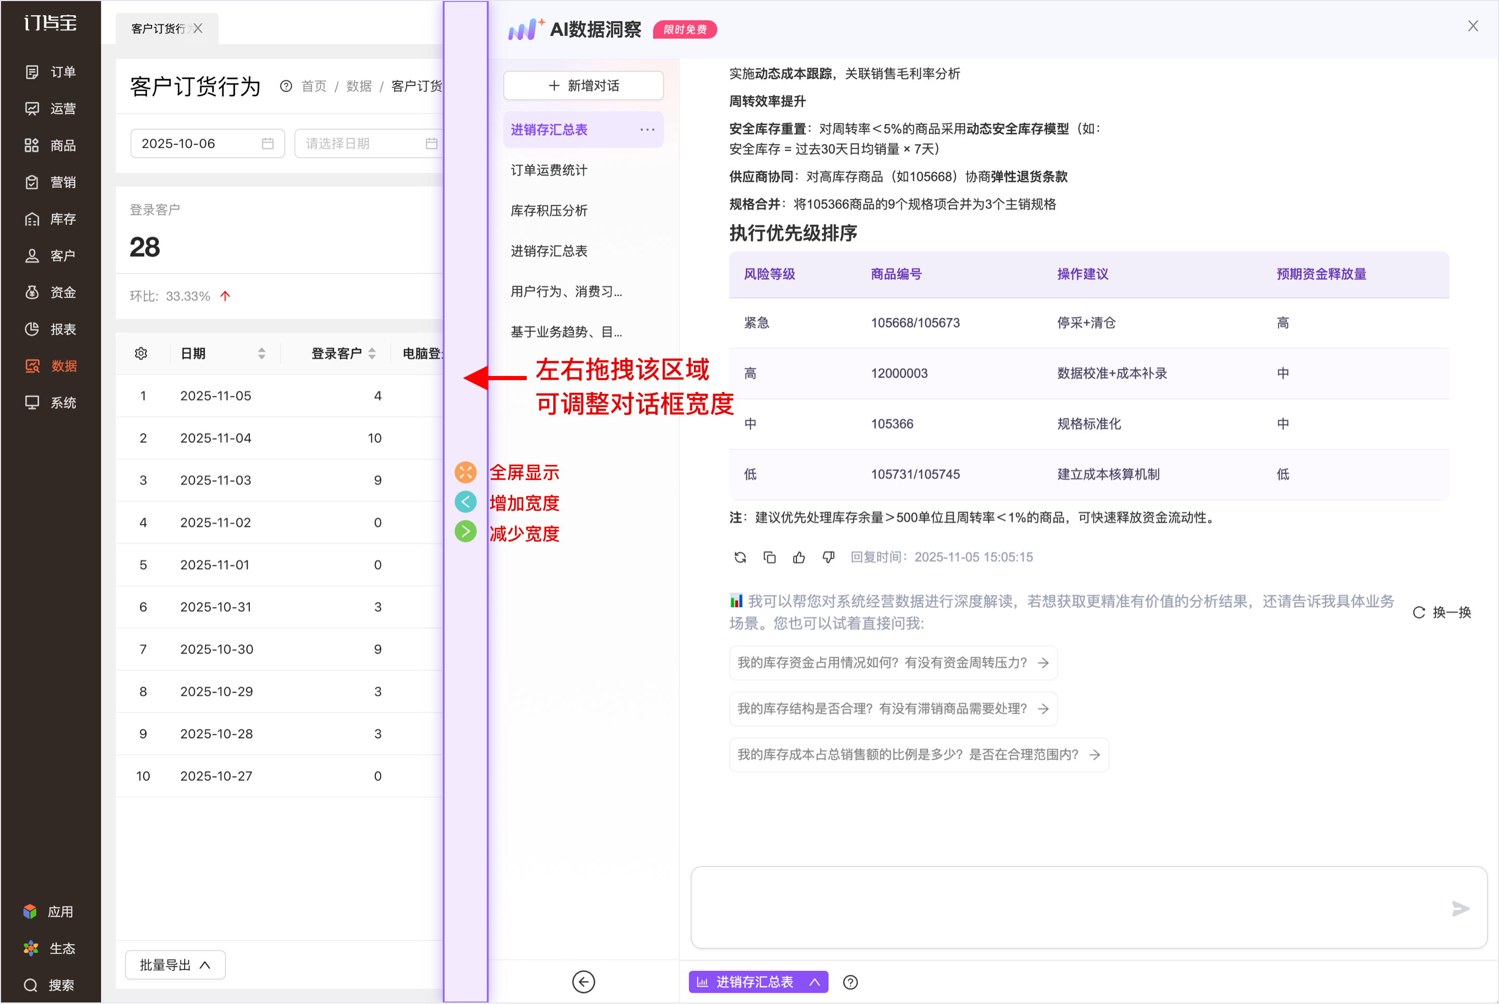1499x1004 pixels.
Task: Give the reply a thumbs up
Action: [x=799, y=557]
